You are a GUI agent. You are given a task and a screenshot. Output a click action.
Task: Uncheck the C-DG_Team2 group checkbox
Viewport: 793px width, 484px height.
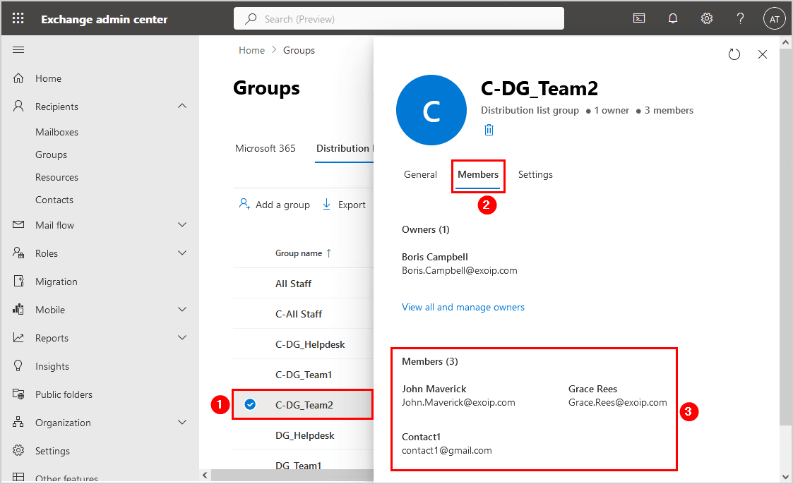[x=250, y=405]
